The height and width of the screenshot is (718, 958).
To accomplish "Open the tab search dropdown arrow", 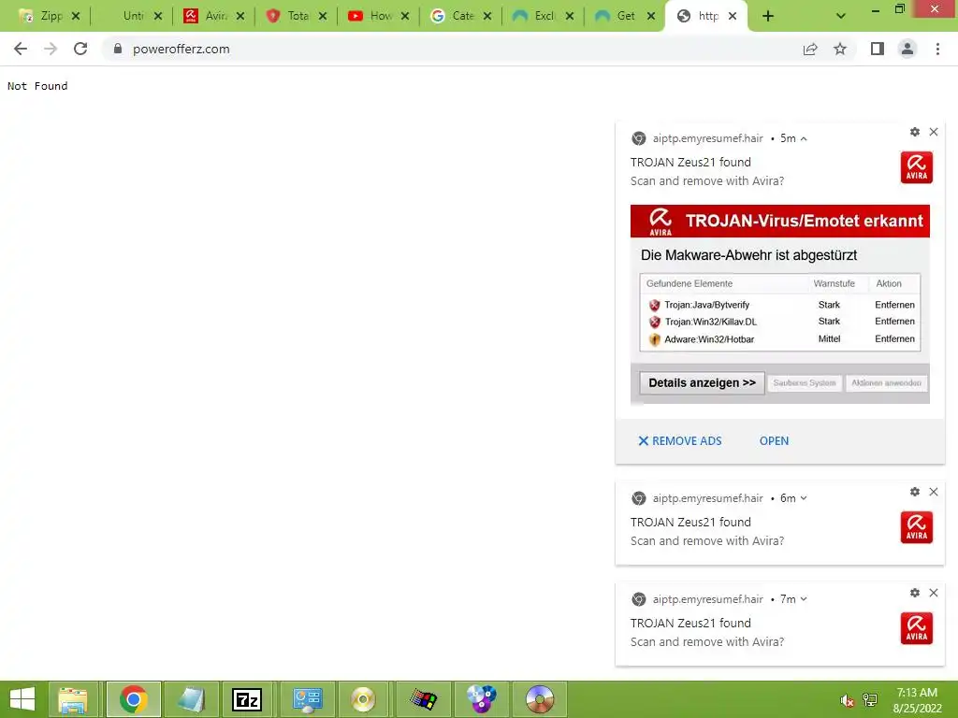I will point(841,17).
